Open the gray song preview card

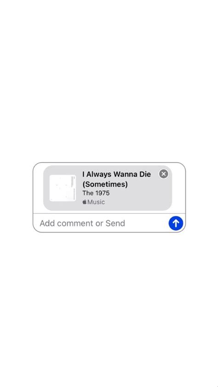click(108, 188)
